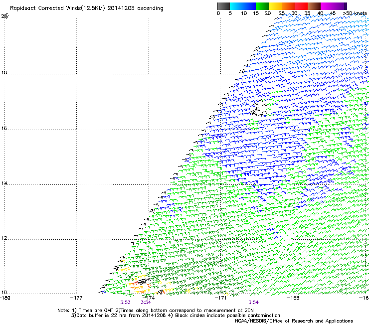The height and width of the screenshot is (324, 369).
Task: Click the legend value "0" under colorbar
Action: 218,13
